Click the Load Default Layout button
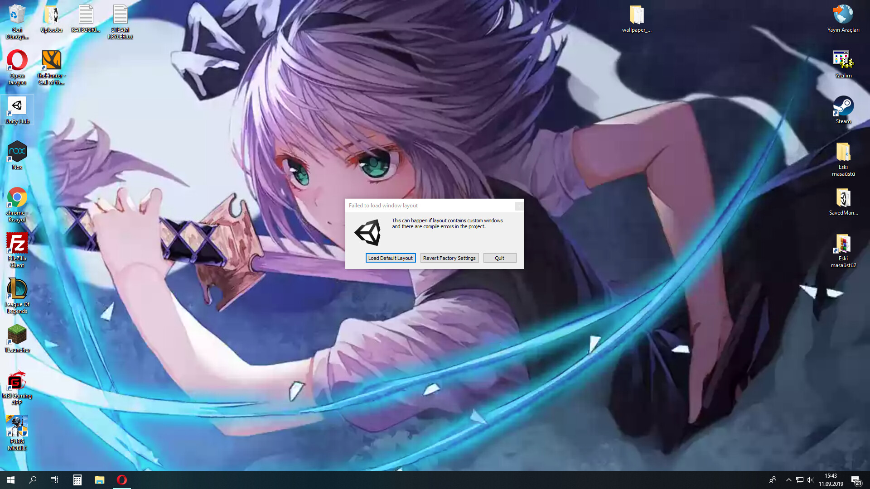Viewport: 870px width, 489px height. 390,258
